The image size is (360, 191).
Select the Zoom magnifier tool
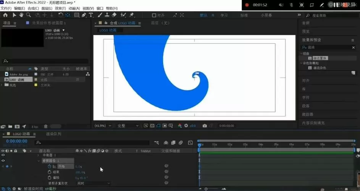29,15
